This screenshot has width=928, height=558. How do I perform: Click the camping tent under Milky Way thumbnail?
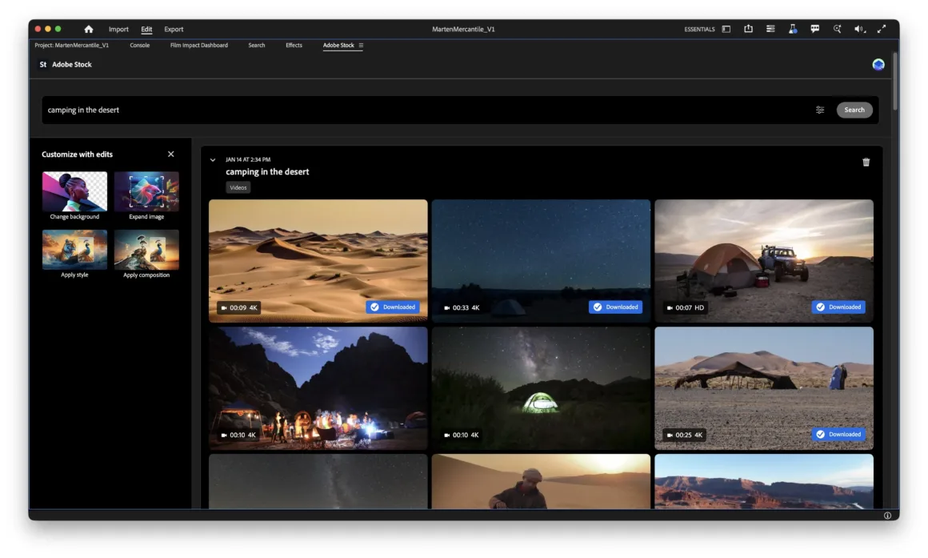(542, 388)
